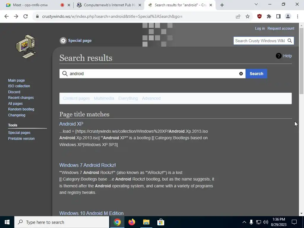The height and width of the screenshot is (228, 304).
Task: Open the tab search chevron
Action: pyautogui.click(x=256, y=4)
